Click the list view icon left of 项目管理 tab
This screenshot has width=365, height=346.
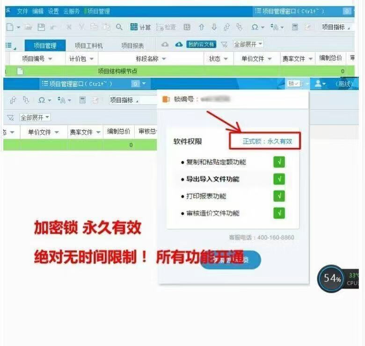9,45
